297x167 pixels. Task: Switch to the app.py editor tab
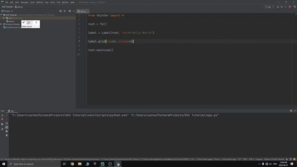click(83, 11)
